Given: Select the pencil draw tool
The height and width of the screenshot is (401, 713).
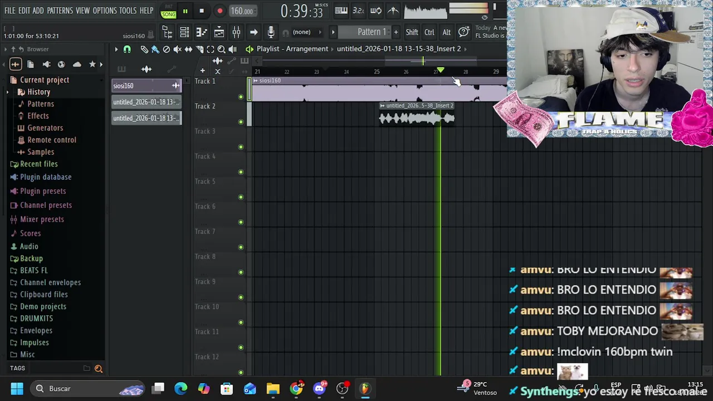Looking at the screenshot, I should pos(144,50).
